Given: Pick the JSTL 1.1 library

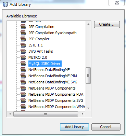Looking at the screenshot, I should tap(36, 45).
